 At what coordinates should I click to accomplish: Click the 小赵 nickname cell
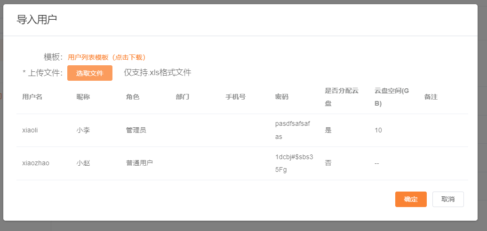pyautogui.click(x=83, y=163)
